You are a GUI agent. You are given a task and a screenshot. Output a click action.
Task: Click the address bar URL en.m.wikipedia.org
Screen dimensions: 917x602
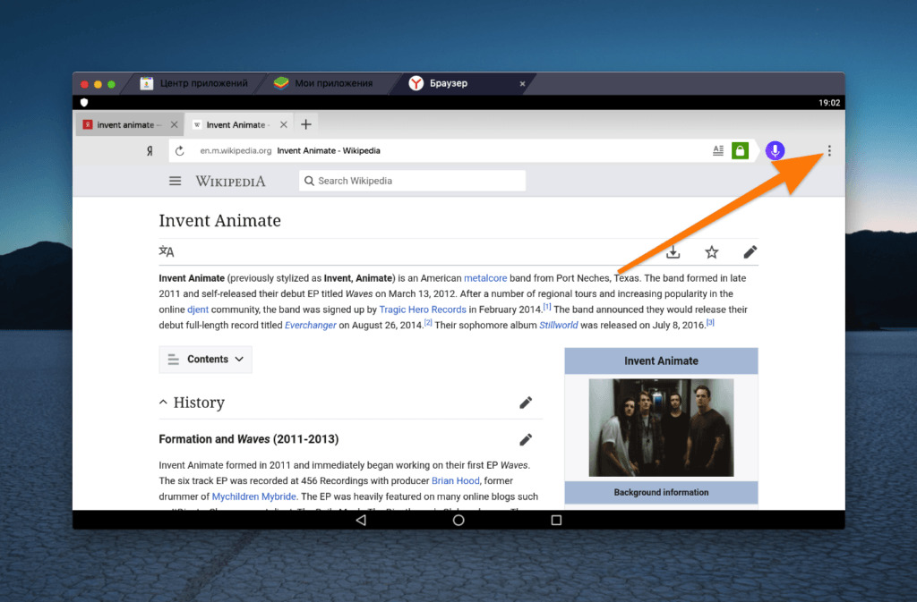point(236,150)
